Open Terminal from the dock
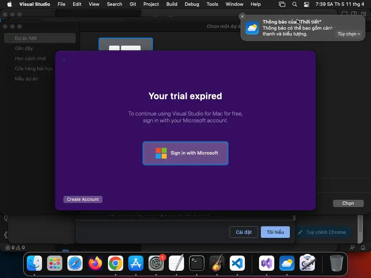The image size is (371, 278). tap(197, 263)
